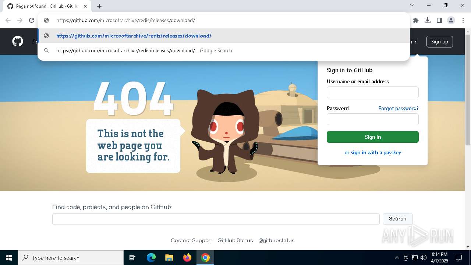Click the Sign up button
The width and height of the screenshot is (471, 265).
coord(439,42)
